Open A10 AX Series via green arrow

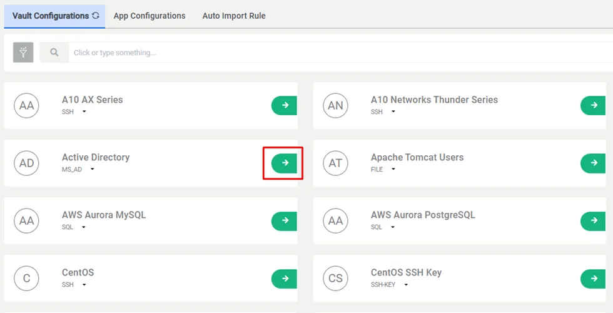(284, 105)
